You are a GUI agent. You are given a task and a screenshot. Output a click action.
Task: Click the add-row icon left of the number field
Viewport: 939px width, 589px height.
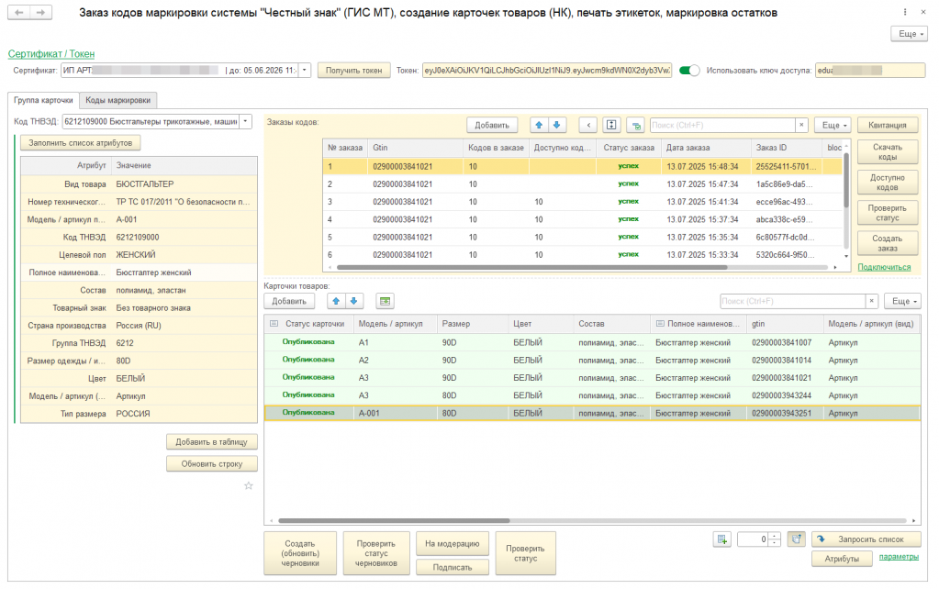pyautogui.click(x=722, y=539)
